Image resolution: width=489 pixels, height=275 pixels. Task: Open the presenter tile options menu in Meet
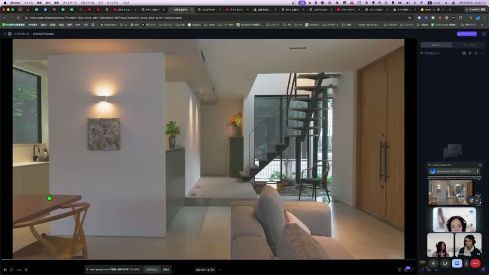(478, 171)
